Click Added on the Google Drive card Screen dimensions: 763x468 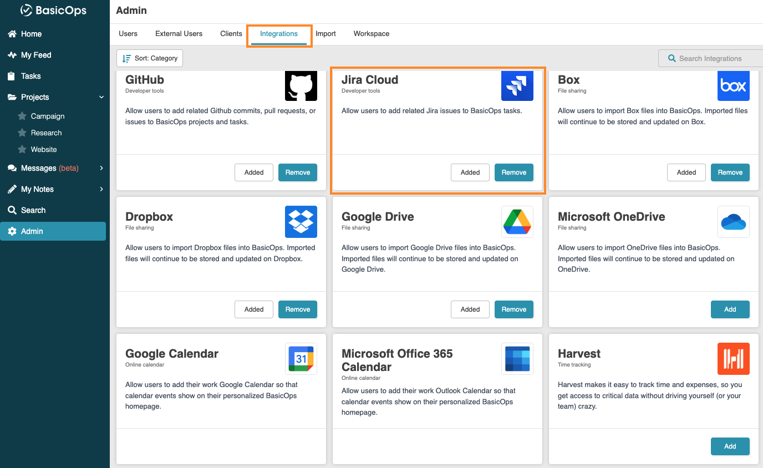(x=470, y=309)
